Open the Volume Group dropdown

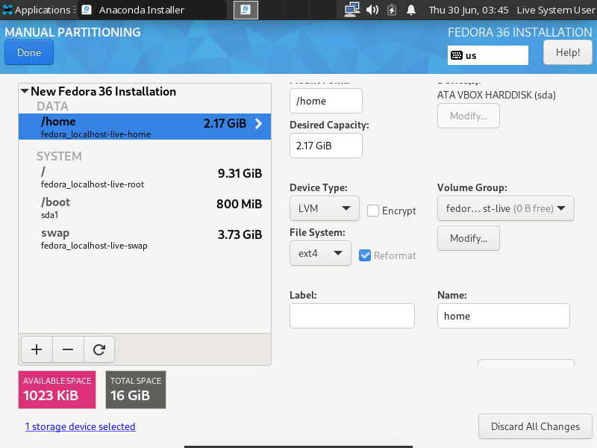pyautogui.click(x=505, y=209)
